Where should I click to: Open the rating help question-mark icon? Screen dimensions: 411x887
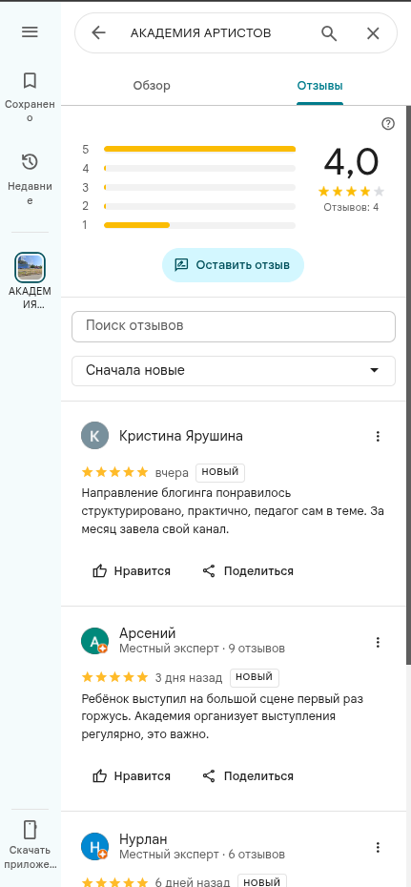(388, 124)
